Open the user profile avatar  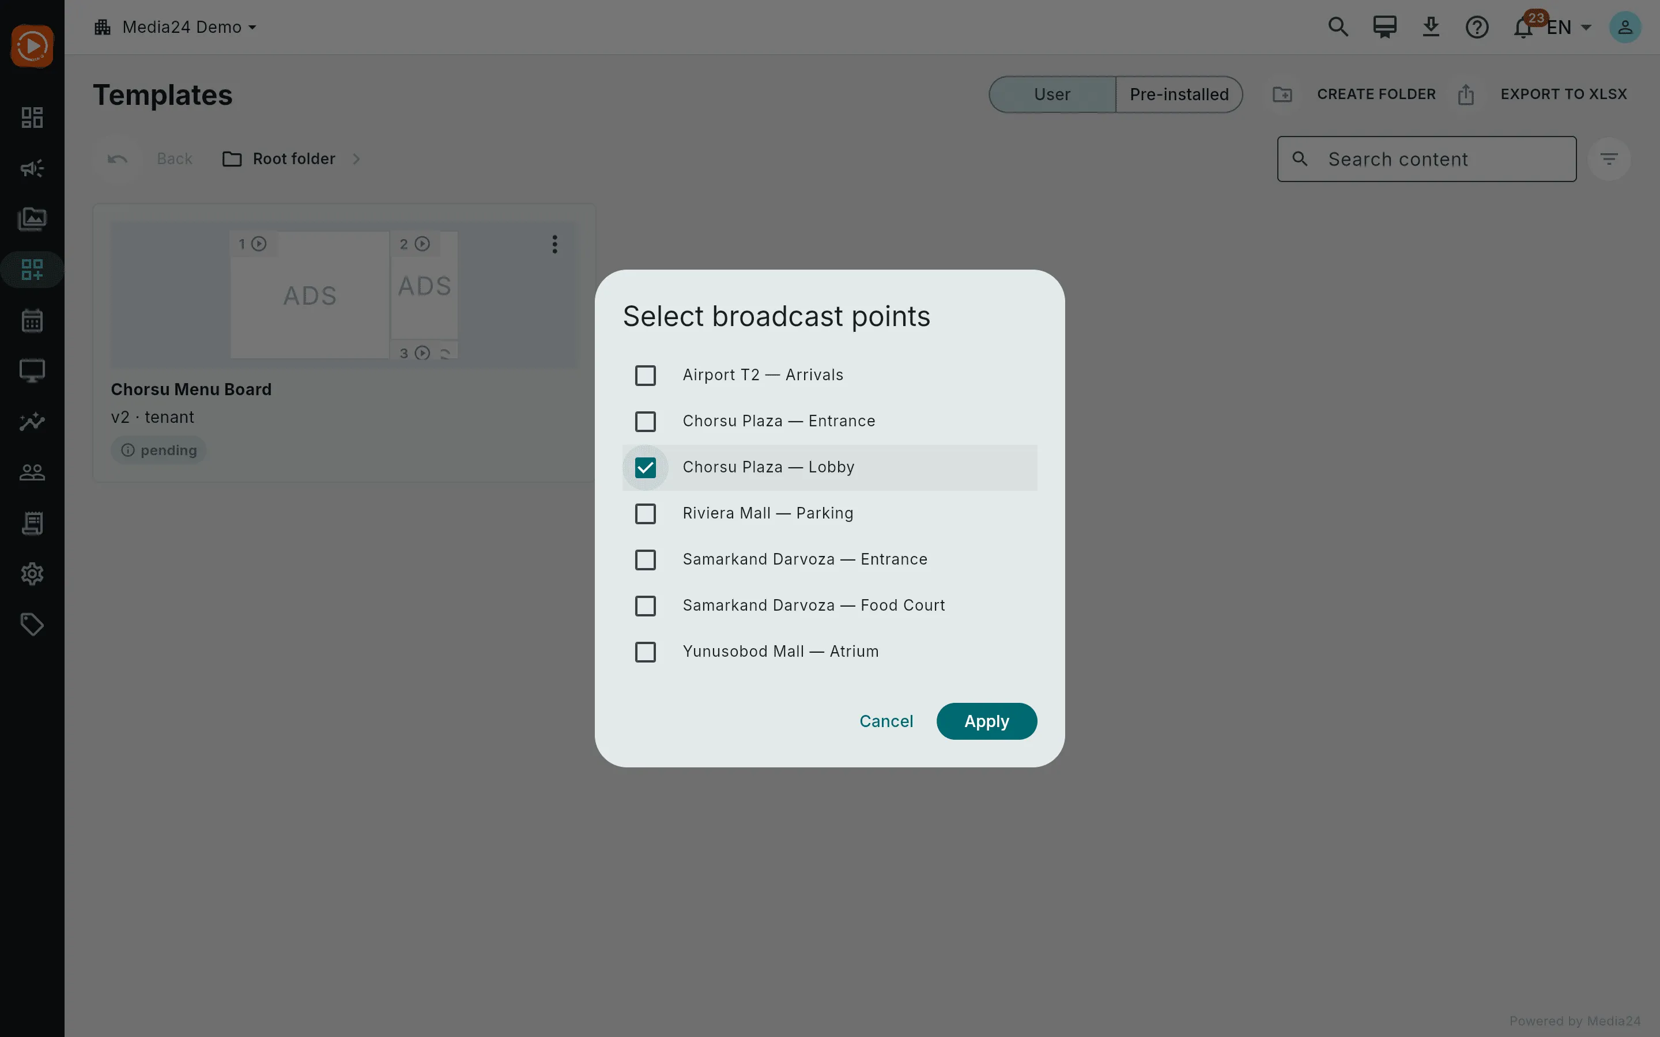coord(1625,27)
